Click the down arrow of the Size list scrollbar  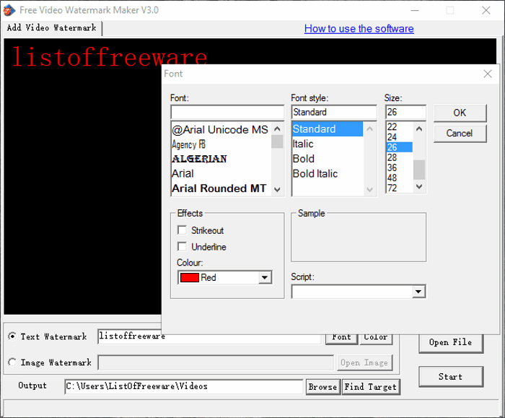[x=419, y=186]
